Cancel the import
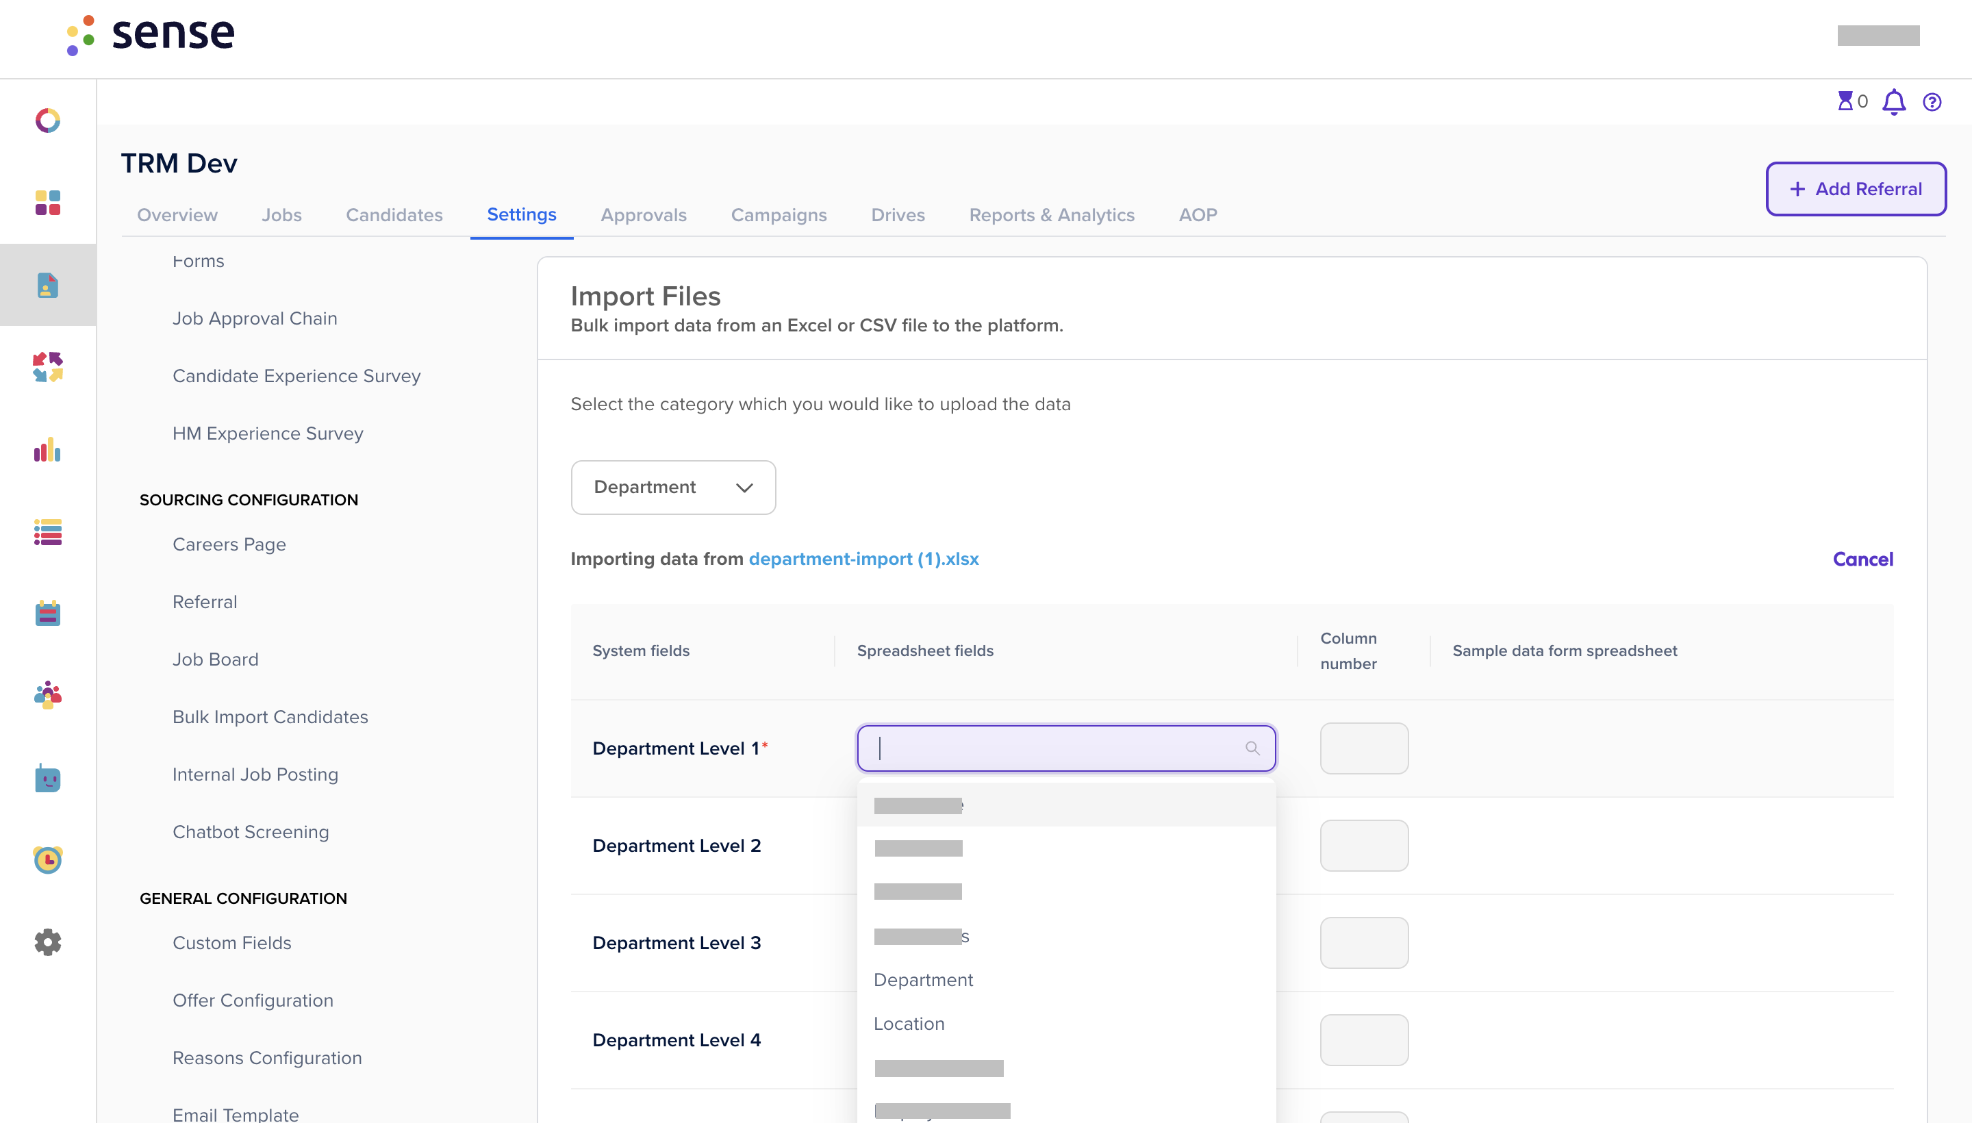This screenshot has height=1123, width=1972. (1862, 559)
